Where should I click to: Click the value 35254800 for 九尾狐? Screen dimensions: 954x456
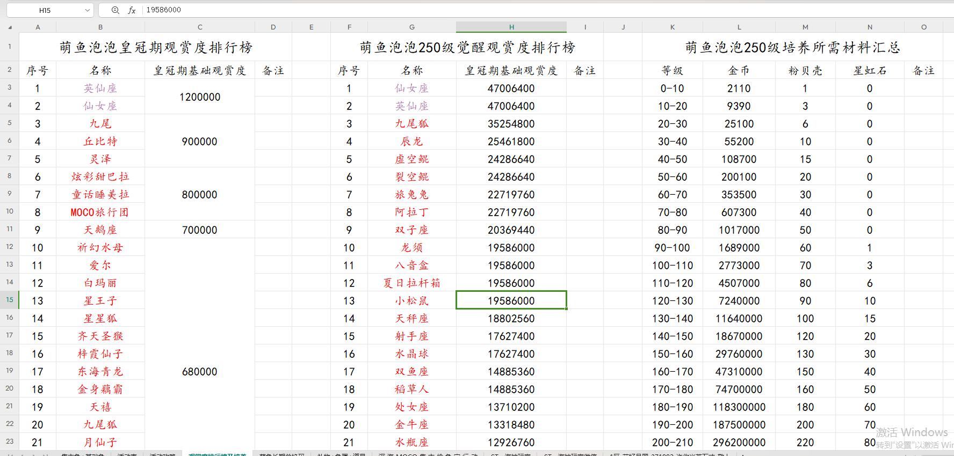[x=511, y=123]
